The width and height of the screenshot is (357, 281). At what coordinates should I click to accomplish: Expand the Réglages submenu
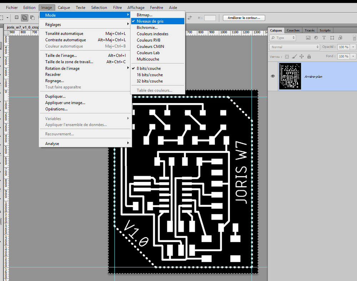[x=85, y=25]
